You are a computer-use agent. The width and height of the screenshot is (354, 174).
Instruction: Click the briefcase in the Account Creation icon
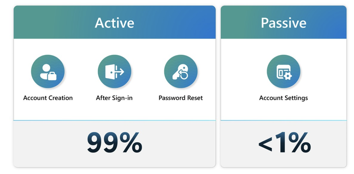point(52,76)
